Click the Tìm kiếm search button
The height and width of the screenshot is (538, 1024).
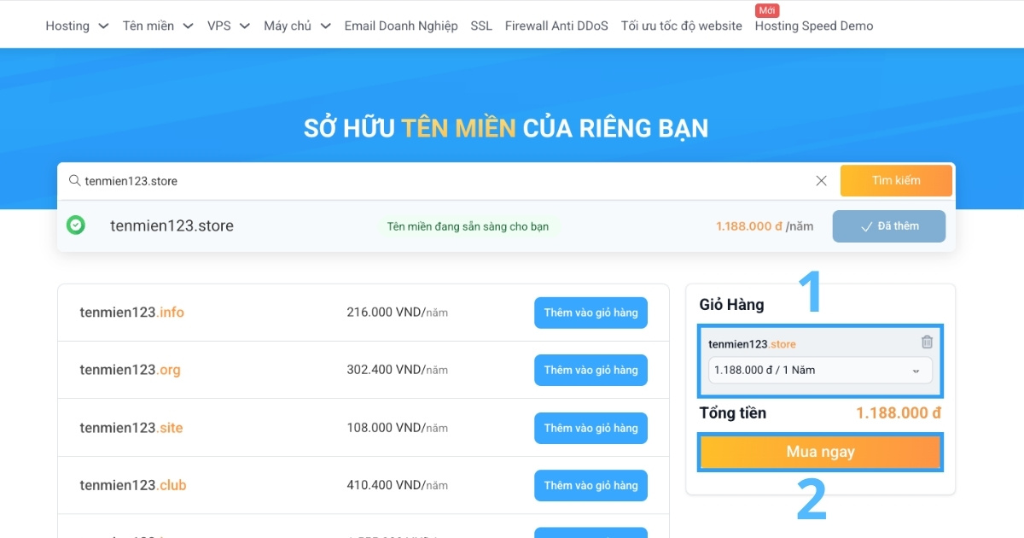[896, 180]
